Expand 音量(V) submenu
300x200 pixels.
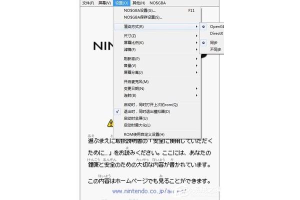click(157, 65)
